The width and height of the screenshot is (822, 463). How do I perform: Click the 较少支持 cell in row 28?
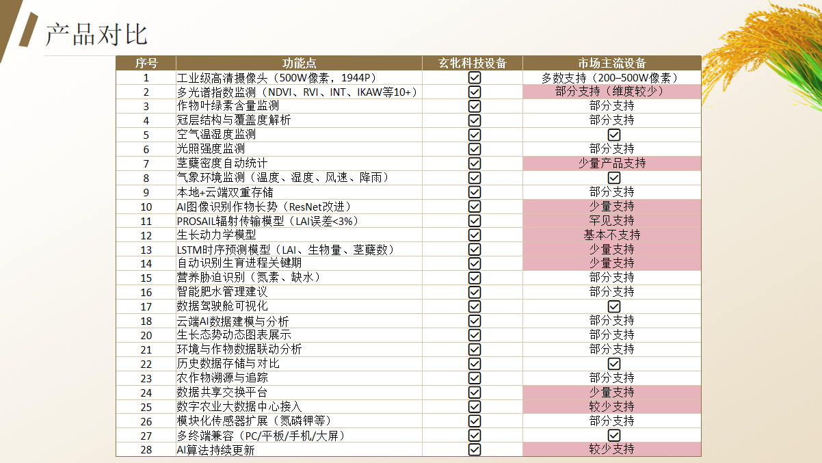tap(612, 449)
